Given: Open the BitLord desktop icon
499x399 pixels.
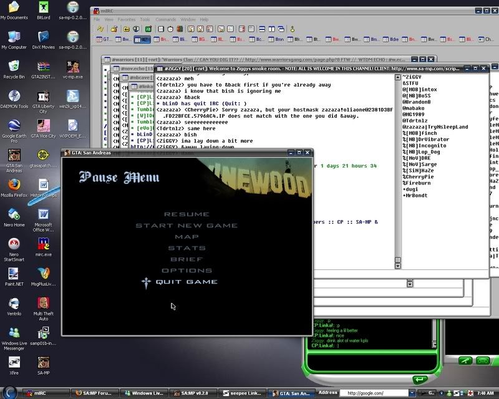Looking at the screenshot, I should pyautogui.click(x=43, y=8).
